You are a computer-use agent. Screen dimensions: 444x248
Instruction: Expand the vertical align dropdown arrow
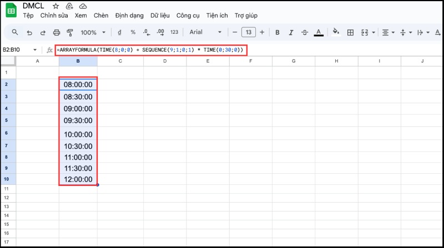410,33
